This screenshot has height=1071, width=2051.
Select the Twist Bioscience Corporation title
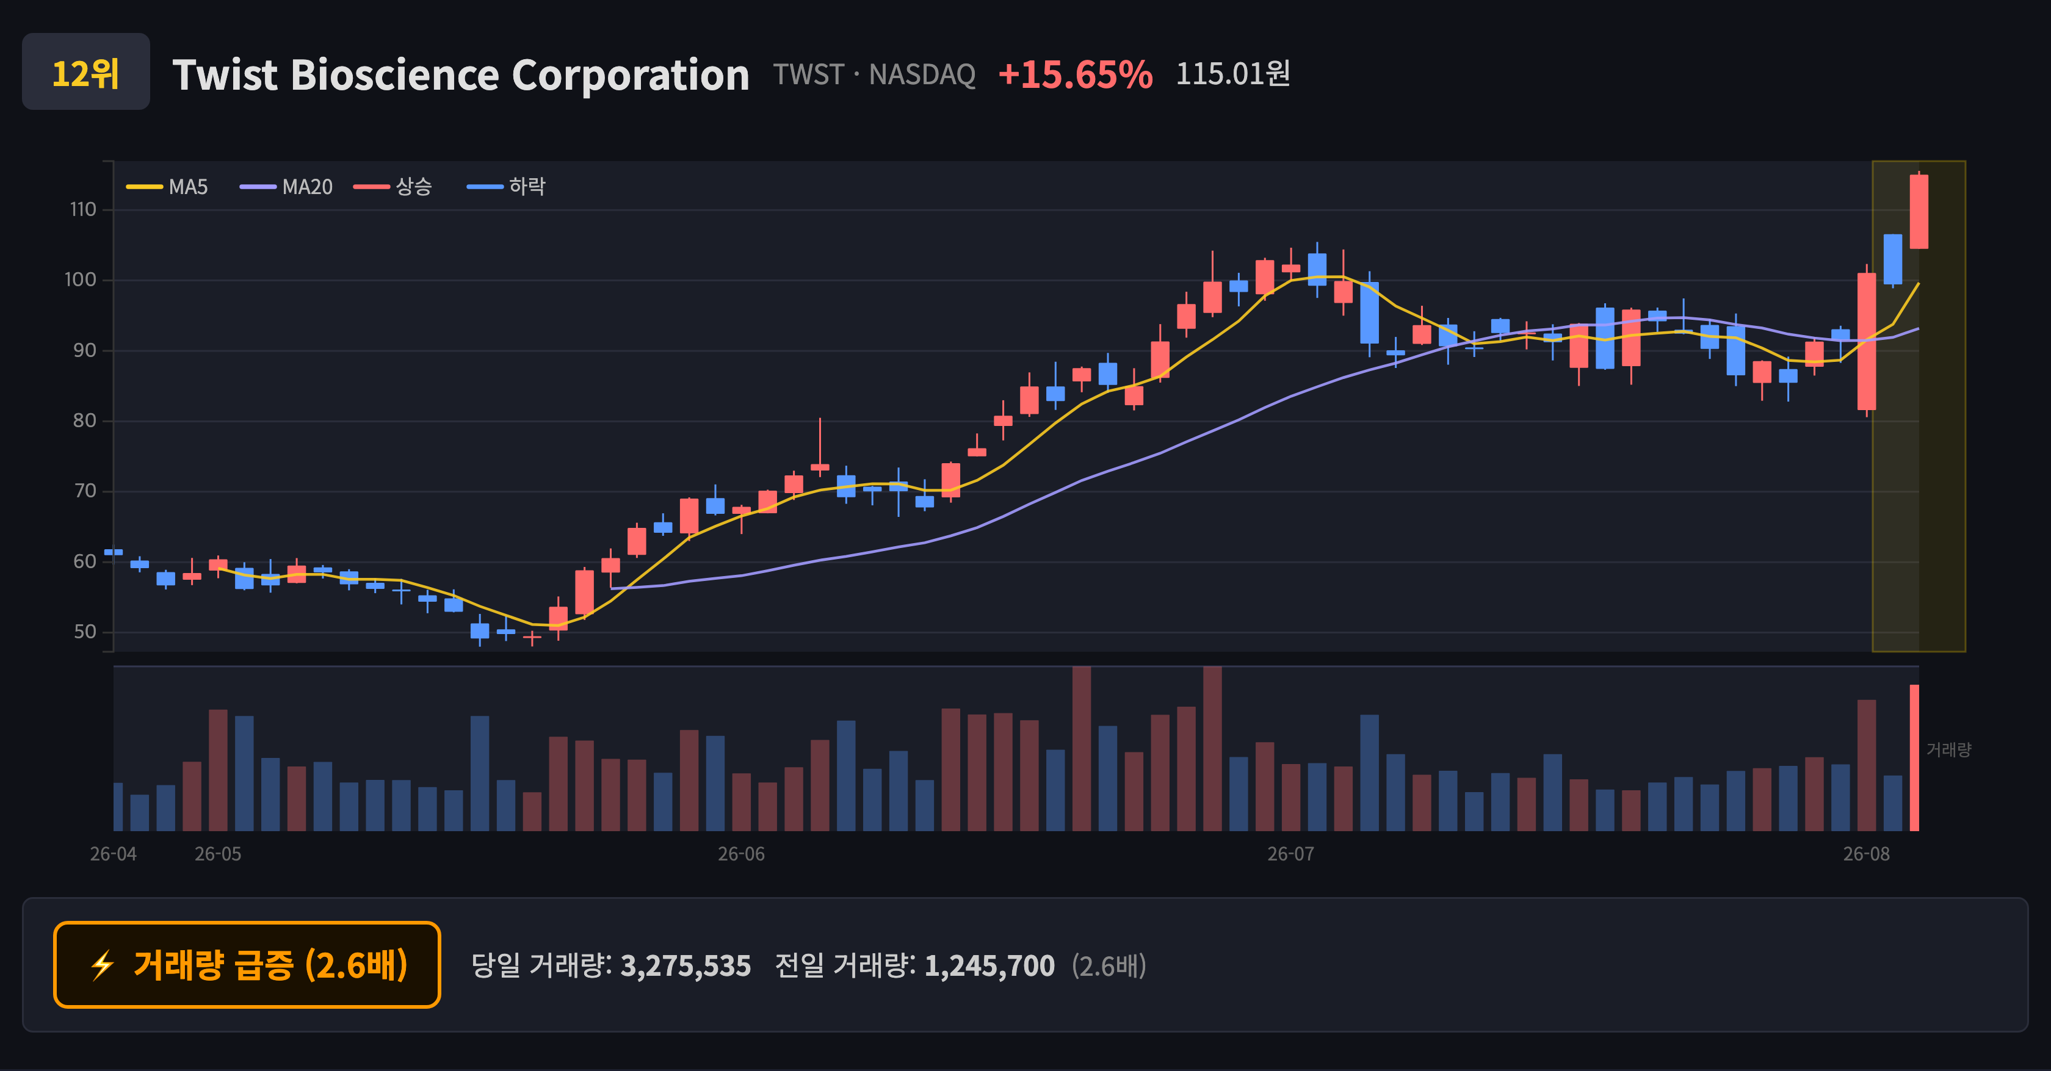(x=461, y=75)
